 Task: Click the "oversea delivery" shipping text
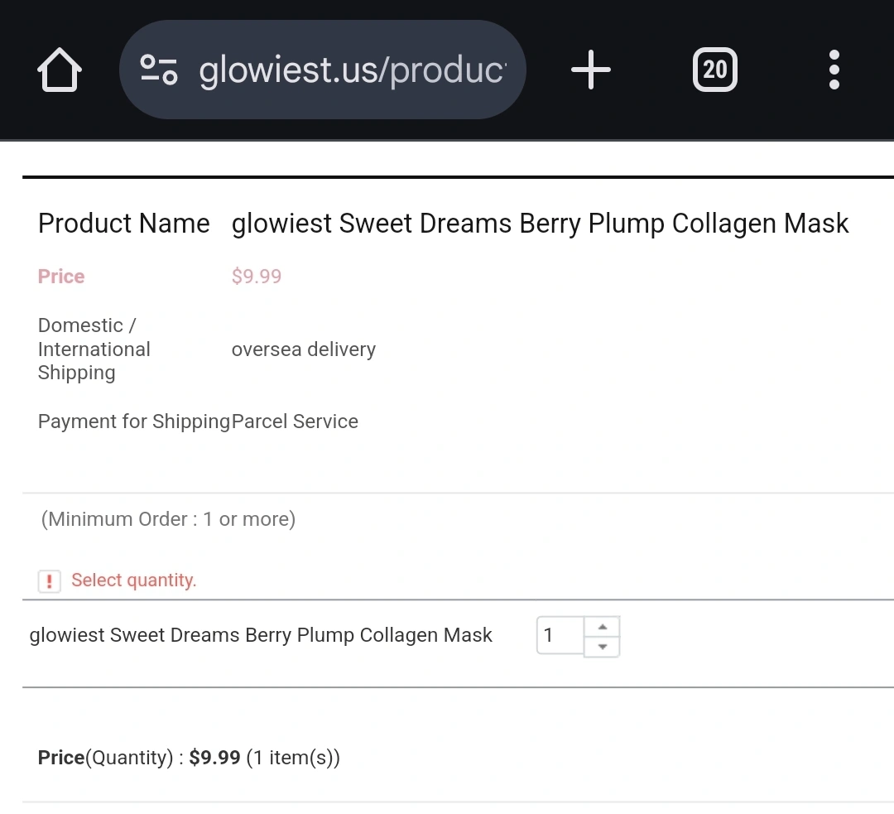[x=303, y=349]
